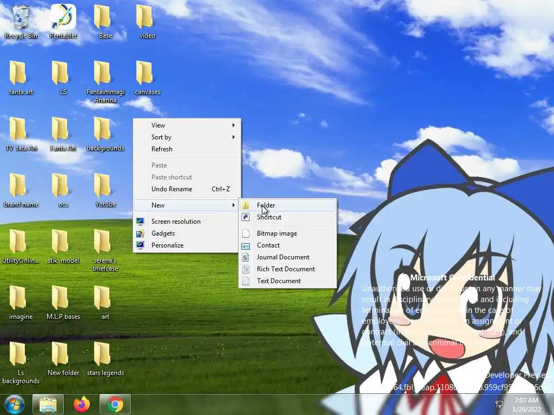Expand the View submenu
Image resolution: width=554 pixels, height=415 pixels.
[187, 125]
